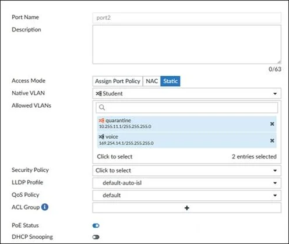Open the QoS Policy dropdown

(187, 195)
